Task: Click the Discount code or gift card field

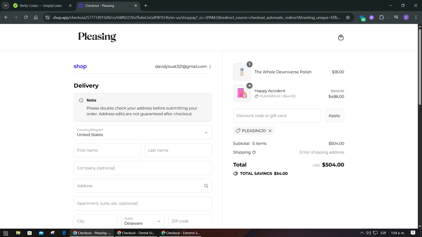Action: click(x=277, y=116)
